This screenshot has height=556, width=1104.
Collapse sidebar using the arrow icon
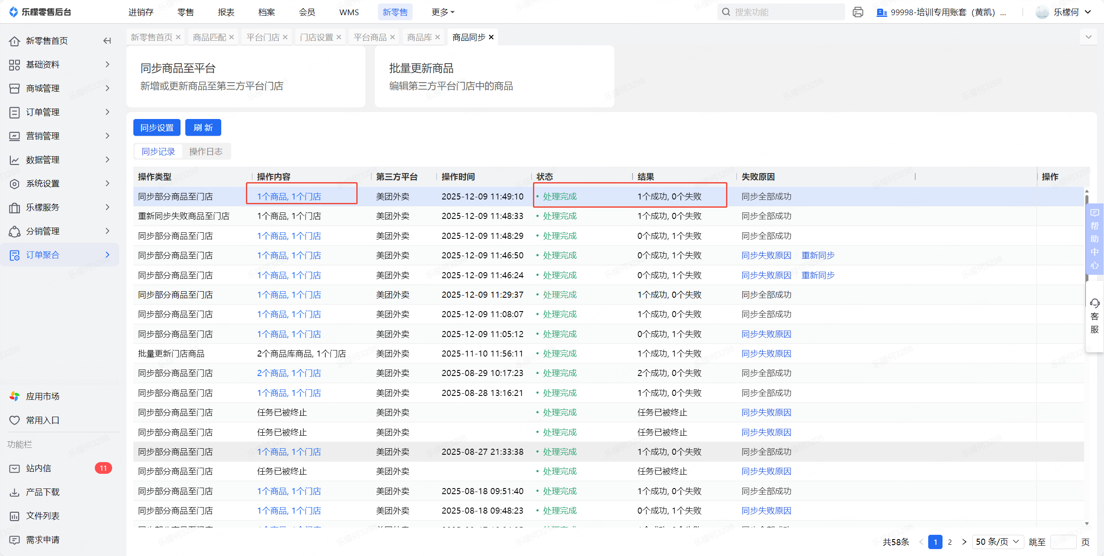(107, 41)
